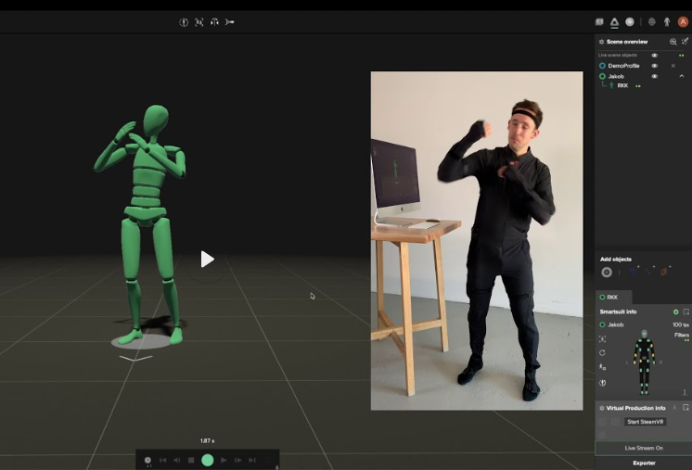The image size is (692, 470).
Task: Open the Exporter panel
Action: point(644,463)
